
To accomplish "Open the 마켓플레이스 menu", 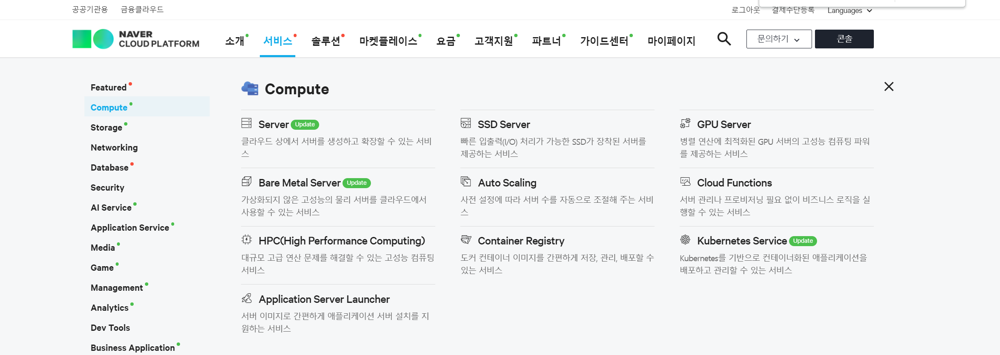I will (x=388, y=41).
